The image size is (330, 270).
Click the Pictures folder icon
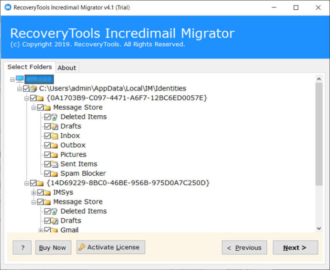[54, 155]
